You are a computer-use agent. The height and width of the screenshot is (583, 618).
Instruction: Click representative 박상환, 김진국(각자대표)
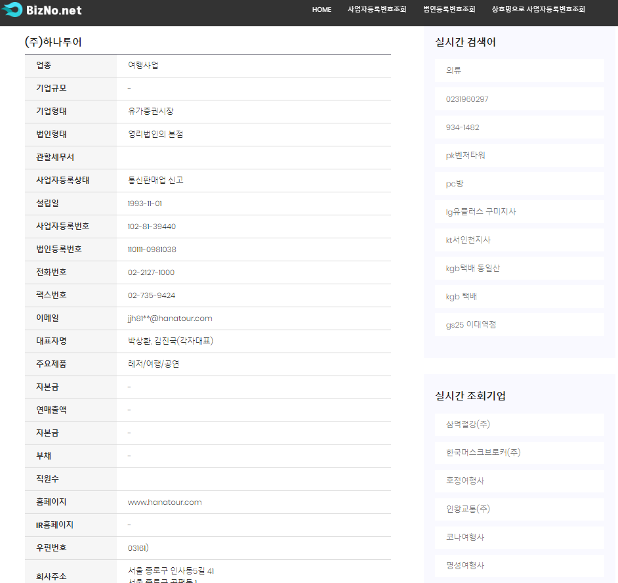(x=171, y=341)
